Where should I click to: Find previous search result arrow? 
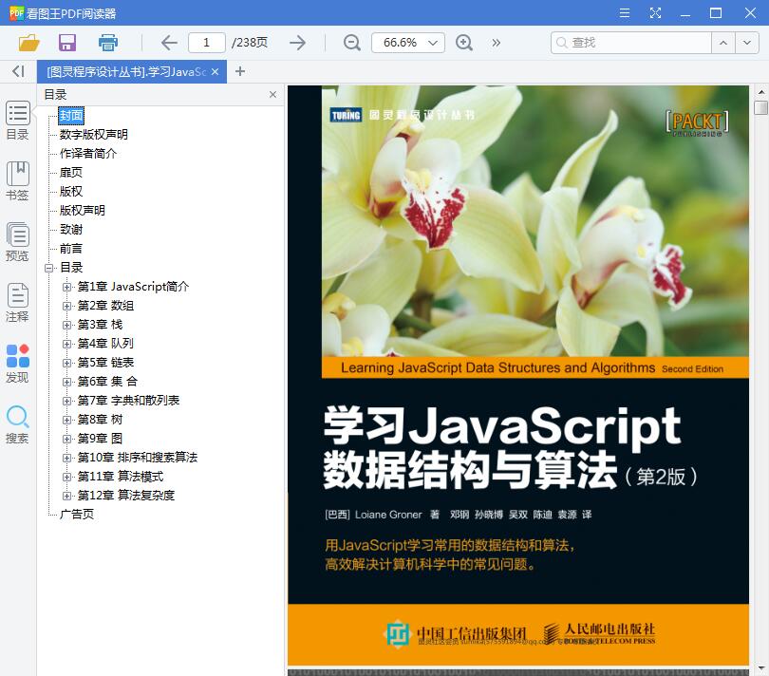(x=722, y=43)
